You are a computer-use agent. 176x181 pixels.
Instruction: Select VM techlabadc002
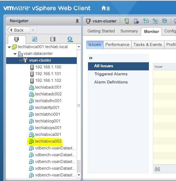point(48,94)
